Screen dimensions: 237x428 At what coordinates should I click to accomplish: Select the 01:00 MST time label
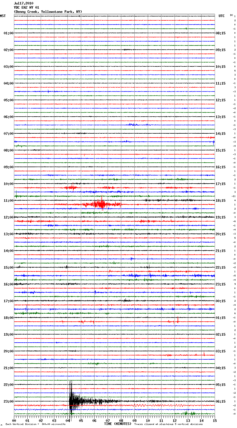9,33
